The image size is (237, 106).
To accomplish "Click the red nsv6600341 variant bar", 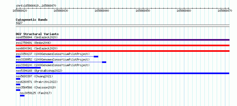I will (122, 51).
